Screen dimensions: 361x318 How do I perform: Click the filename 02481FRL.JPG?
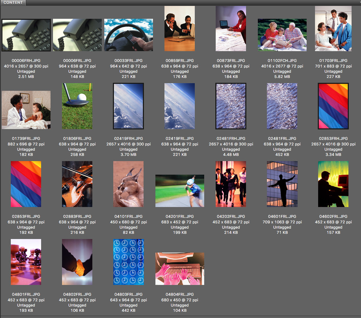tap(282, 139)
